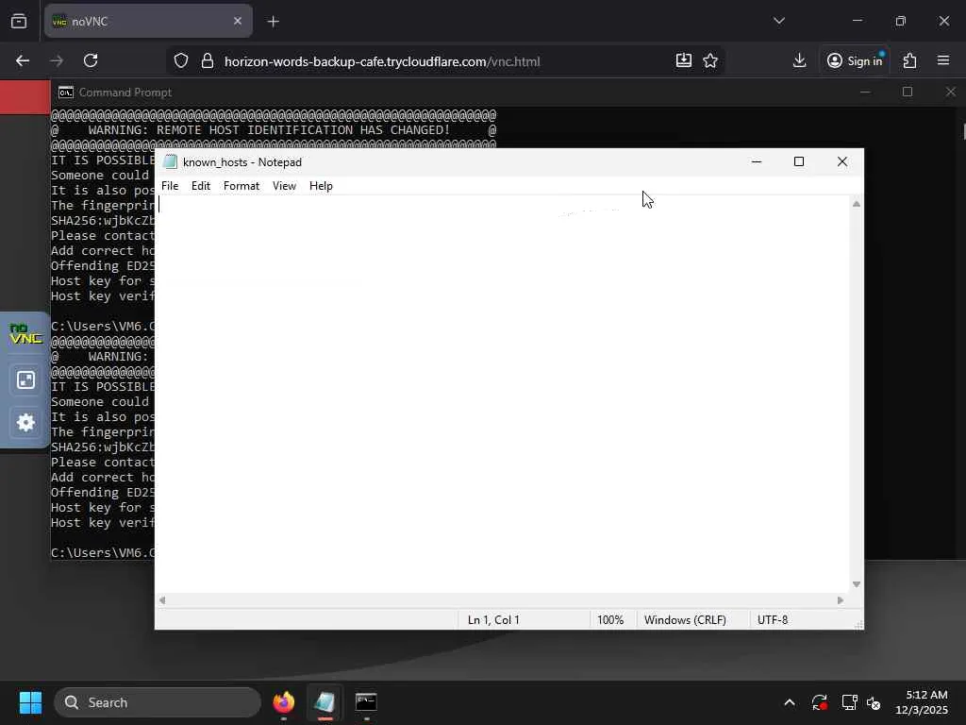
Task: Click the tracking protection shield icon
Action: (x=180, y=60)
